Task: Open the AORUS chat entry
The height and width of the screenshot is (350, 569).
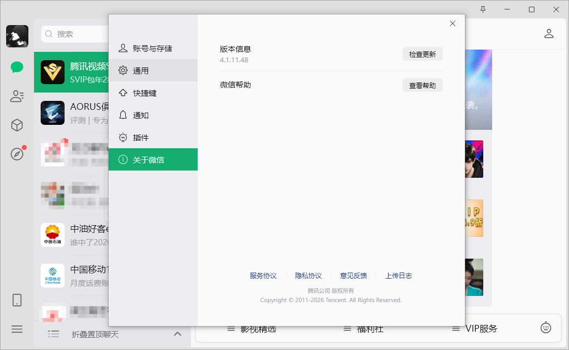Action: [71, 113]
